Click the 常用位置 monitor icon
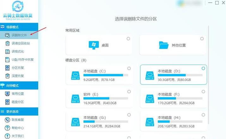 (x=7, y=94)
